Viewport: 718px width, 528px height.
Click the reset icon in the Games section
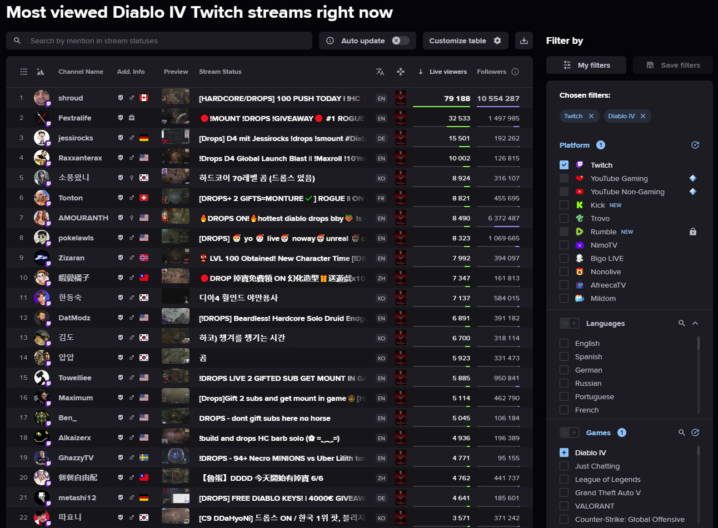click(x=695, y=433)
